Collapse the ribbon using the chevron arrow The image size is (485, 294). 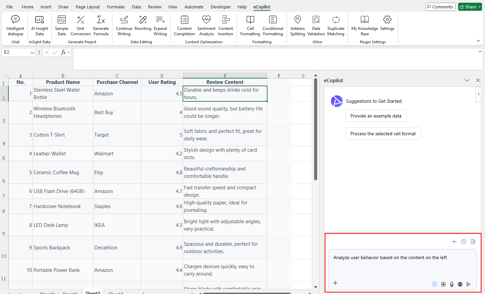click(x=478, y=41)
